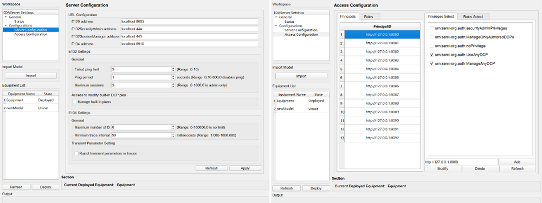Click the Refresh button beside Delete
This screenshot has height=203, width=542.
coord(517,169)
